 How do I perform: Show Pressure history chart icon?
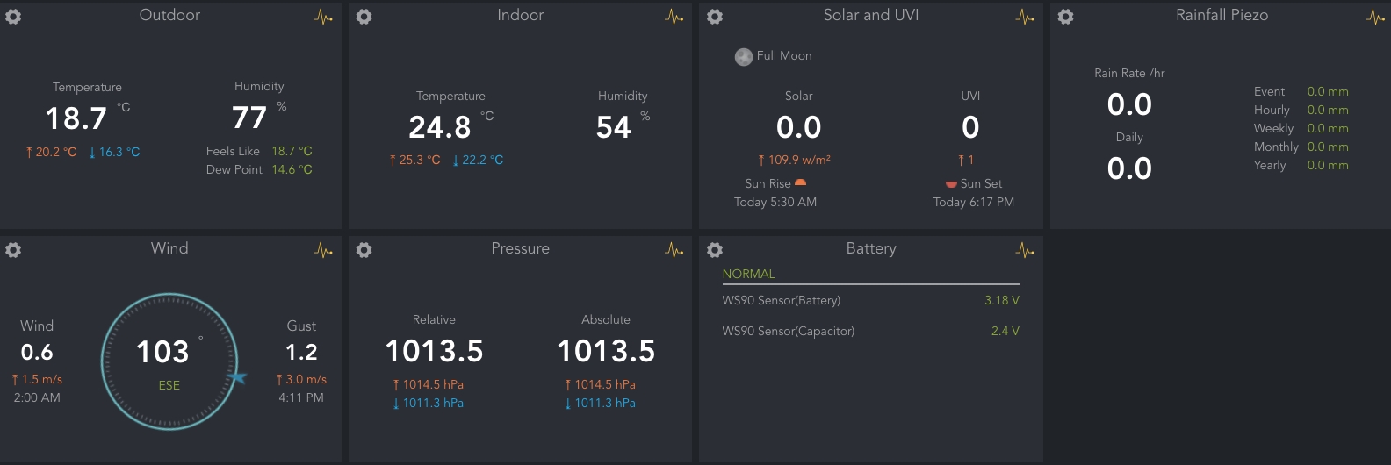click(674, 250)
